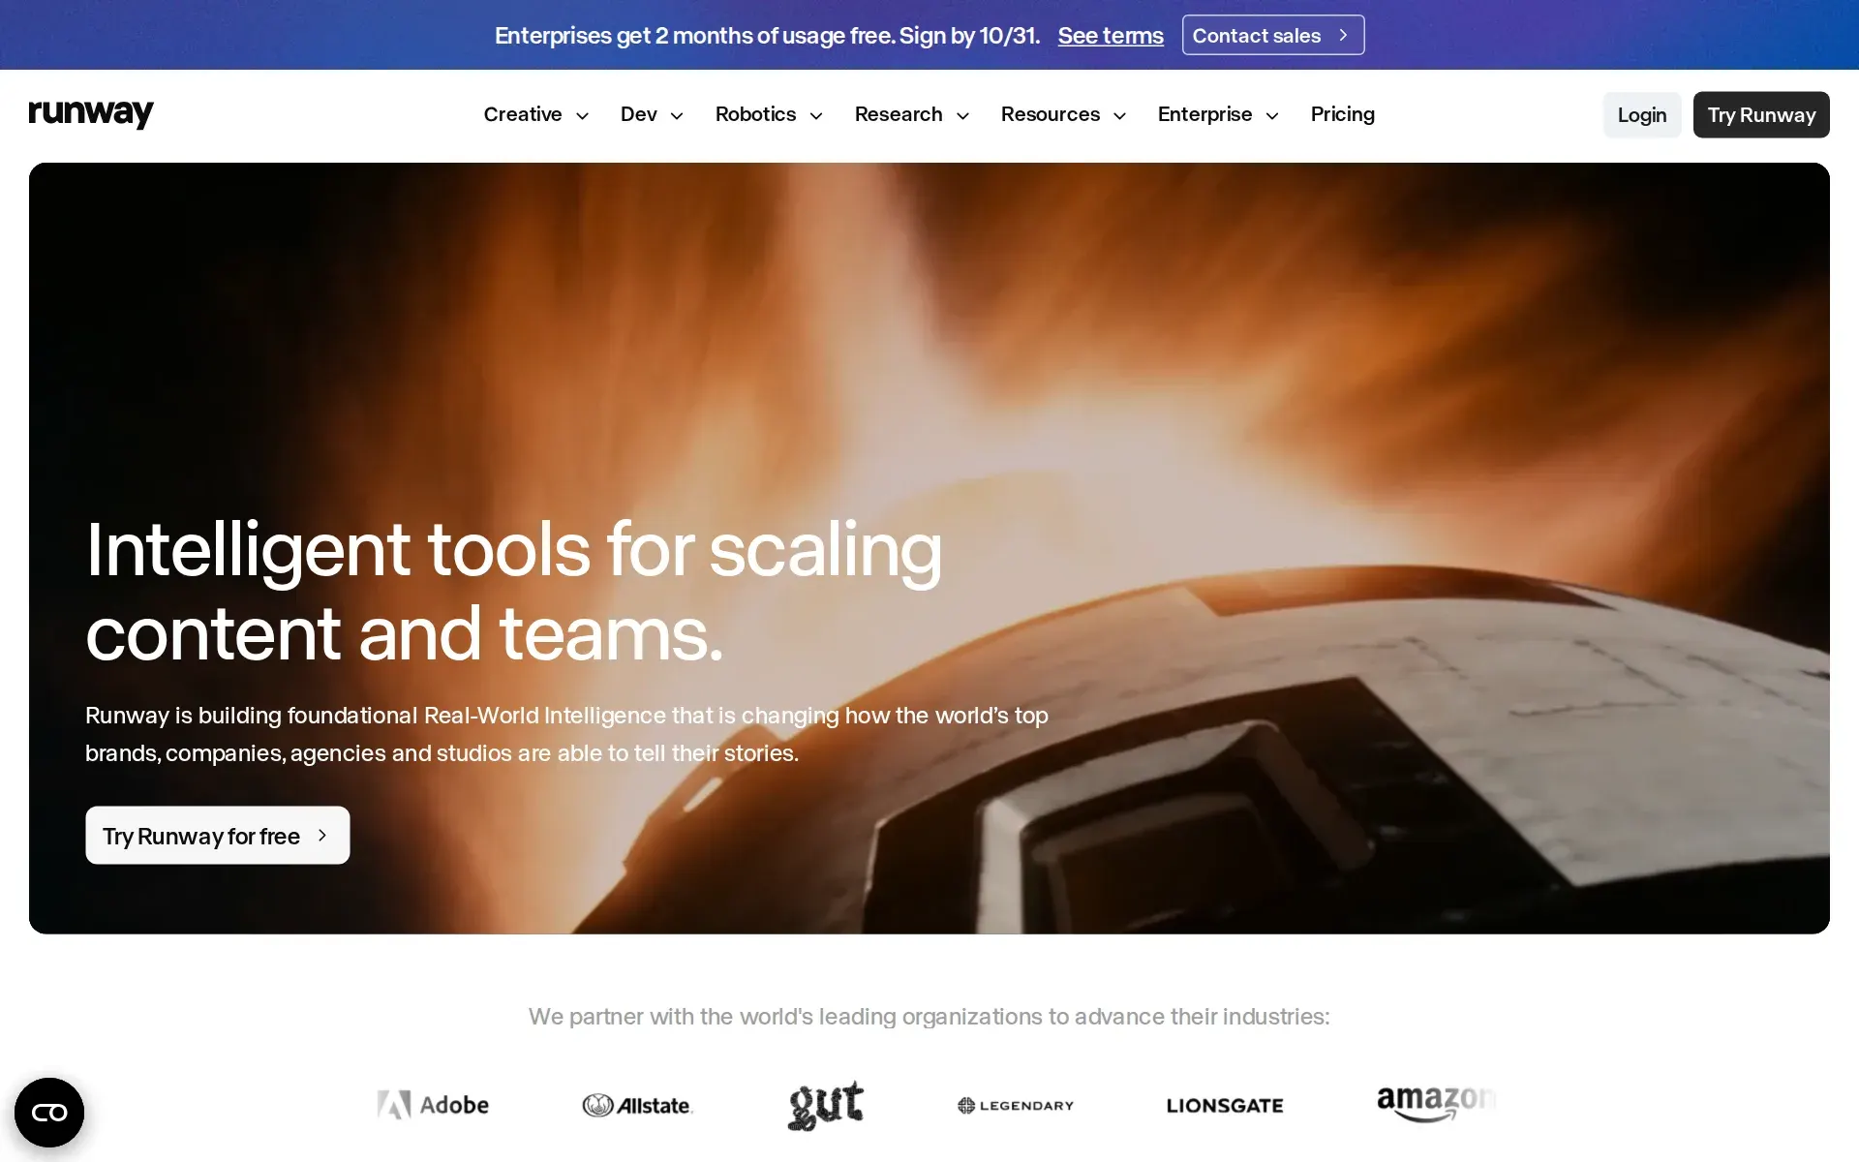This screenshot has height=1162, width=1859.
Task: Open the Research dropdown menu
Action: [x=912, y=114]
